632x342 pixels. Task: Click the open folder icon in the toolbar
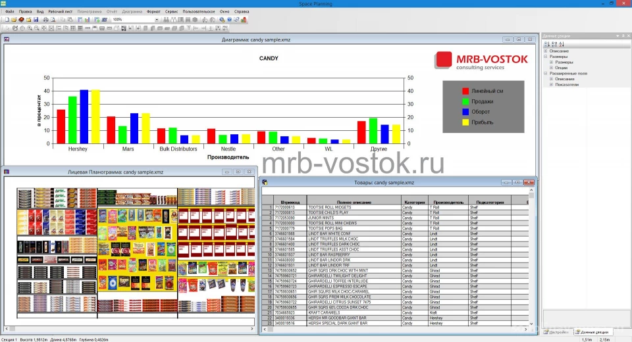coord(14,19)
